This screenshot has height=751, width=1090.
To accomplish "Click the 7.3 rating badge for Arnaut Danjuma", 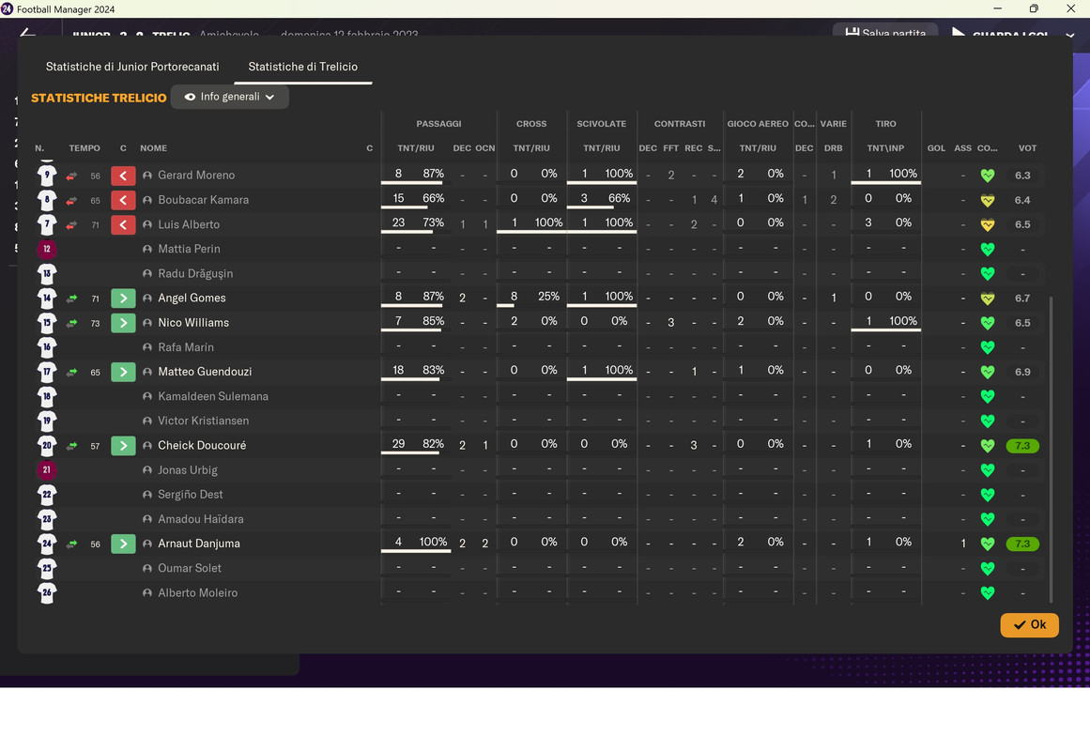I will pos(1021,544).
